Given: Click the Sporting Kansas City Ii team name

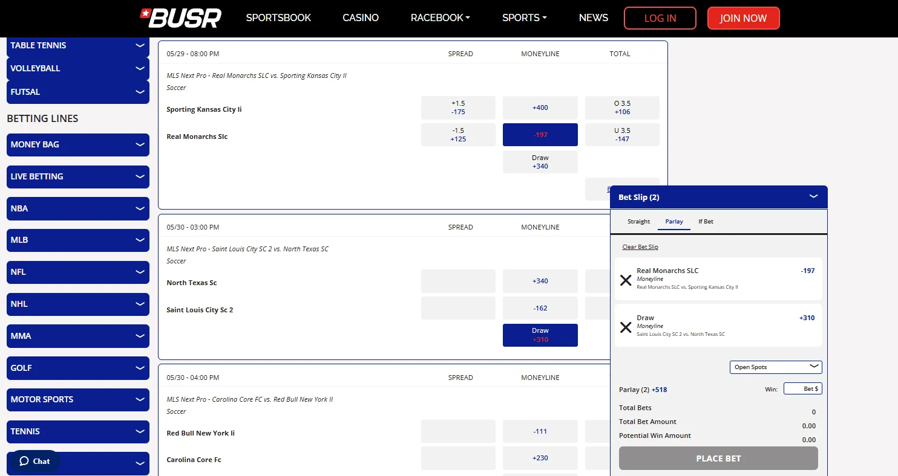Looking at the screenshot, I should coord(204,109).
